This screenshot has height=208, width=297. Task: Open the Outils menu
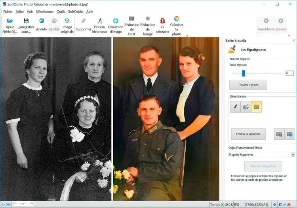[61, 11]
